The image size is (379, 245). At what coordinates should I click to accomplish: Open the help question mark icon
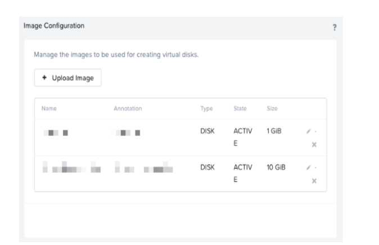335,28
